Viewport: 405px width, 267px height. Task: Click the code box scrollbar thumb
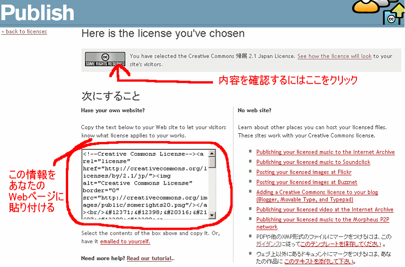pyautogui.click(x=212, y=163)
